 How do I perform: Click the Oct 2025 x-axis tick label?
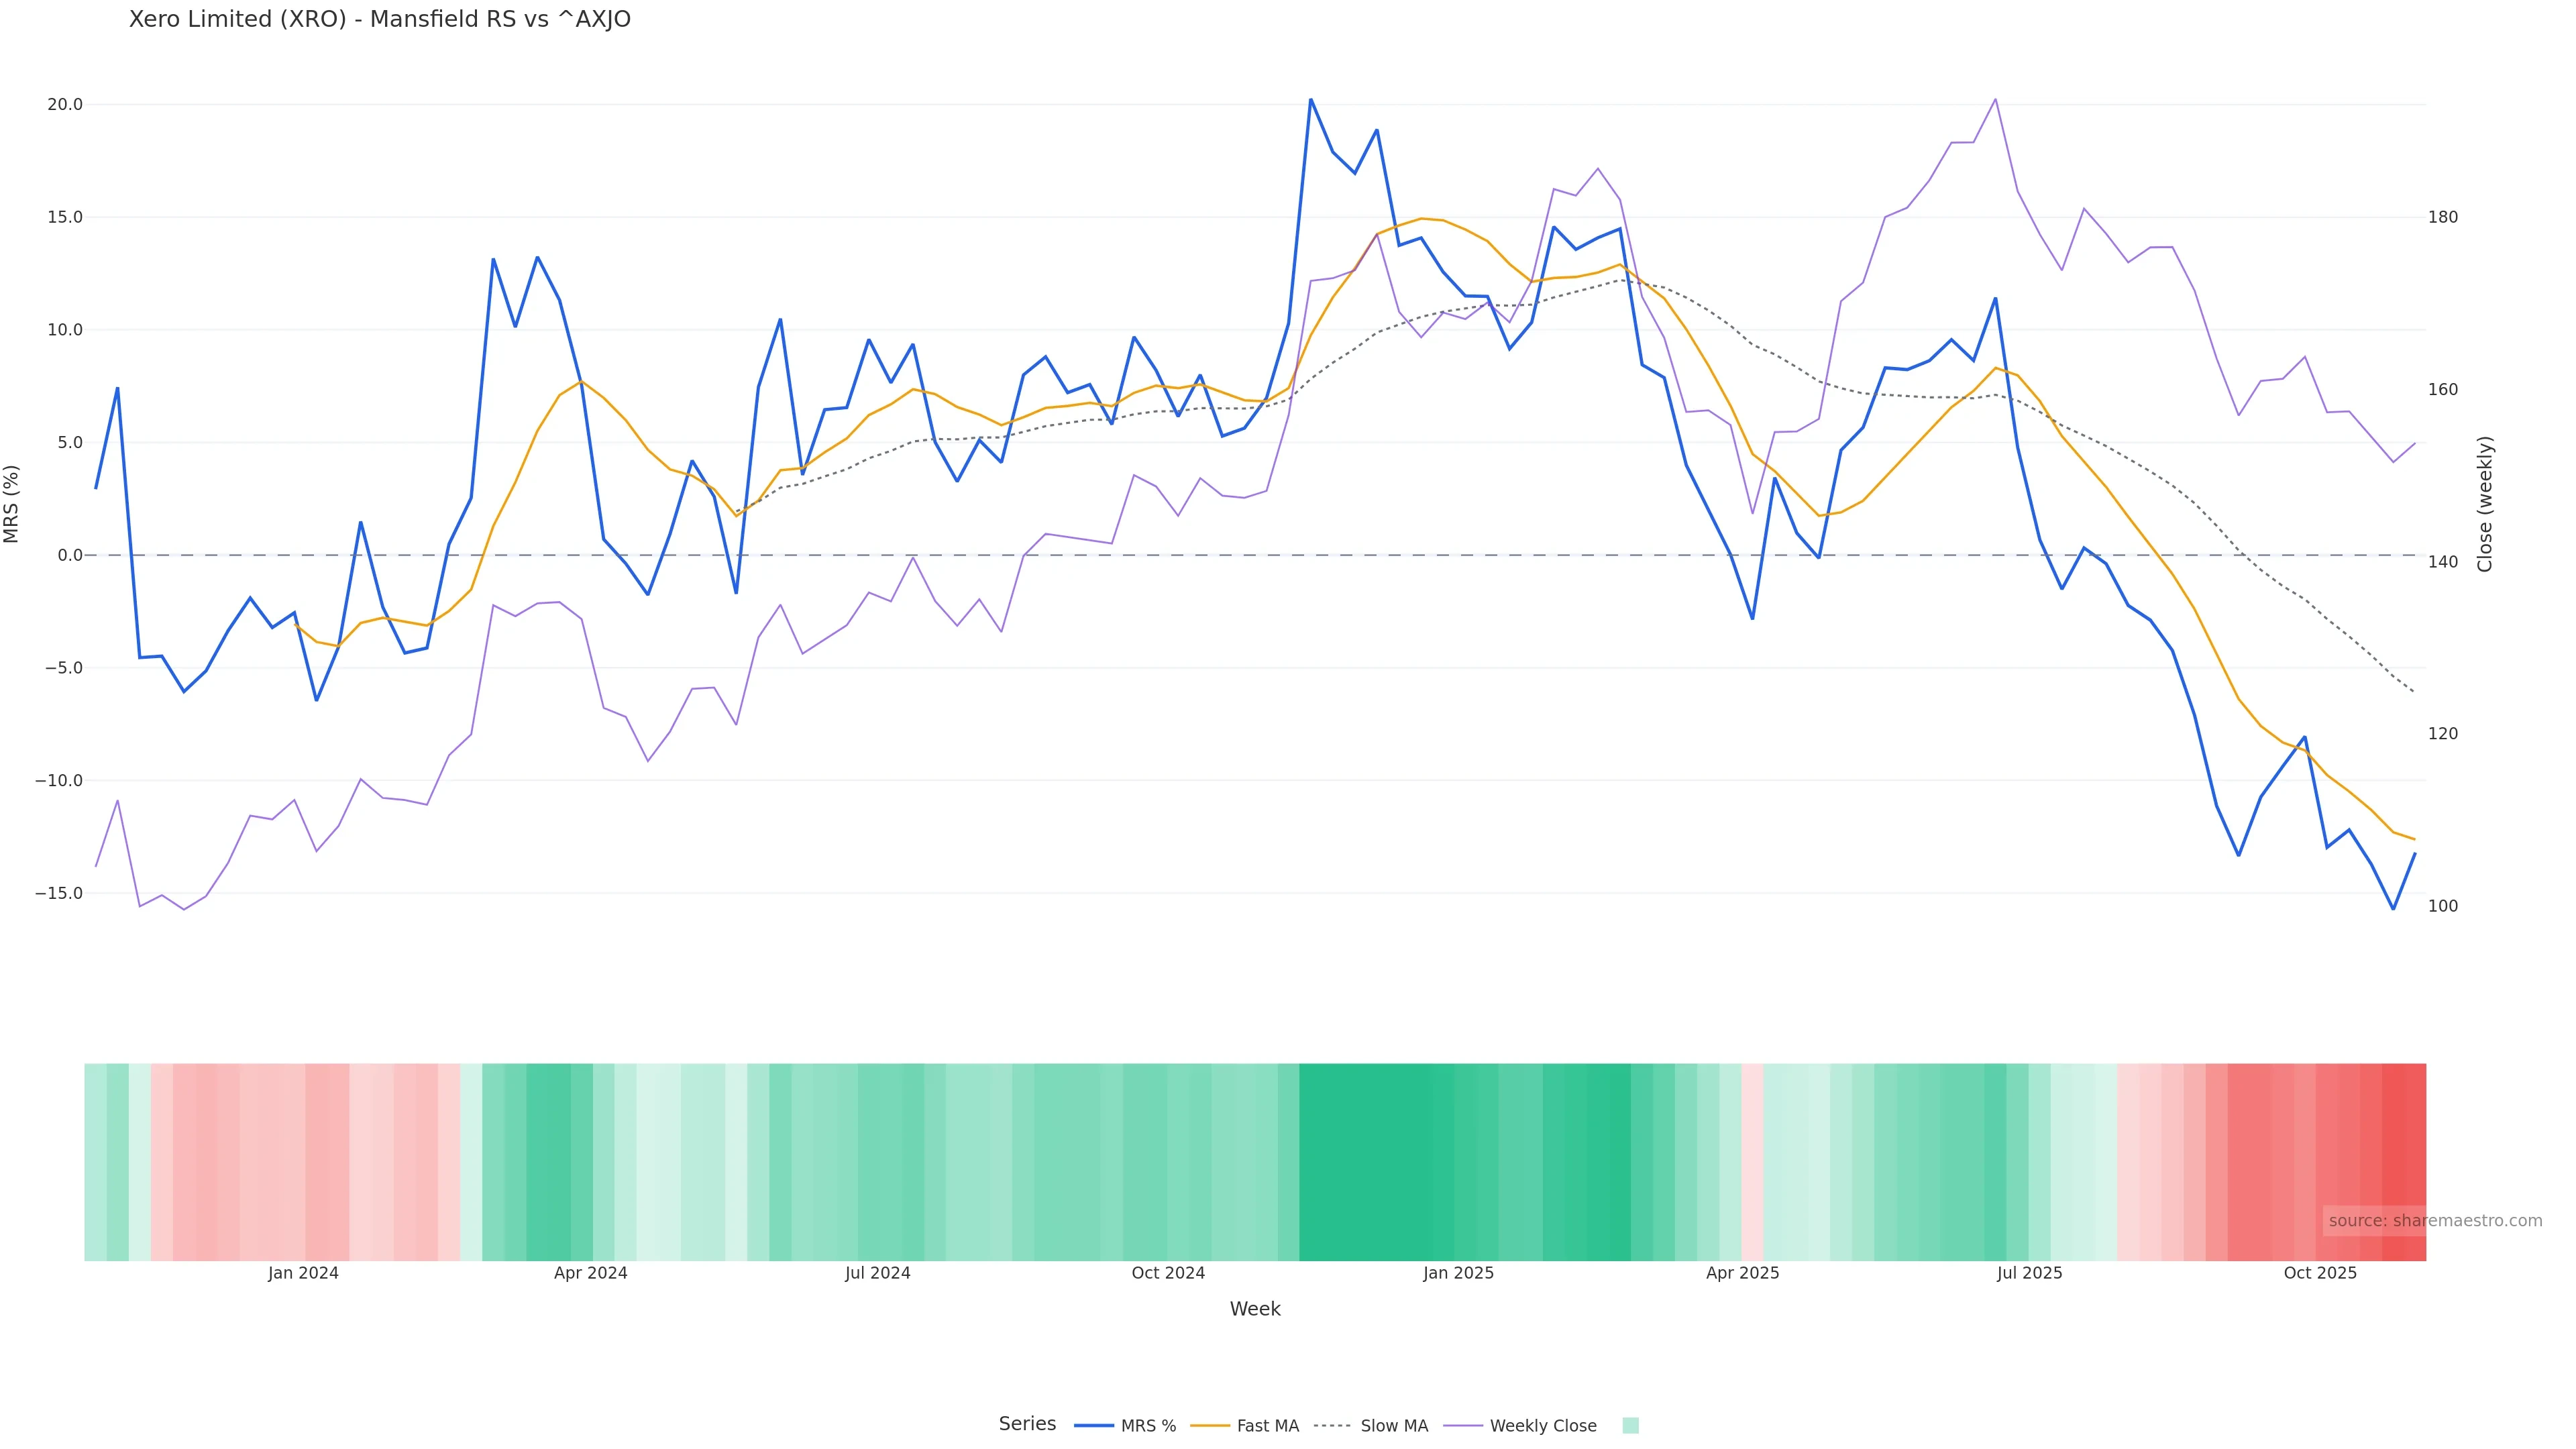click(2320, 1273)
